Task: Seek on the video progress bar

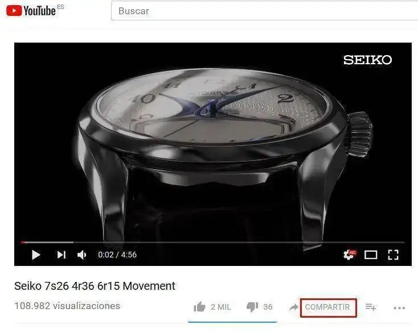Action: coord(213,242)
